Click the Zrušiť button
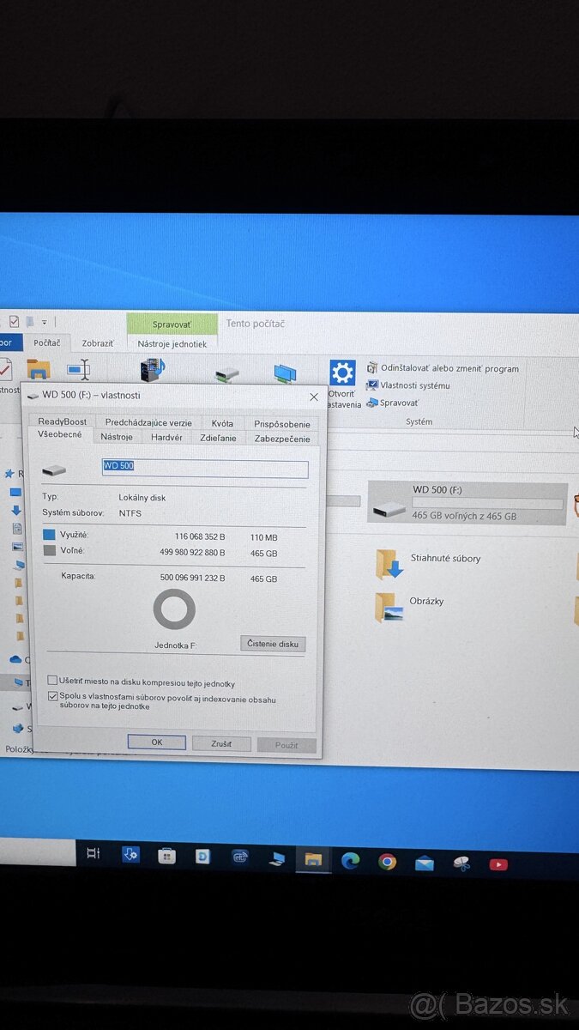The image size is (579, 1030). click(x=221, y=744)
